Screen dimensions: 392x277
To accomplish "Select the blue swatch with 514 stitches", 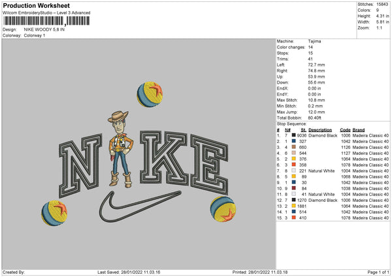I will (x=294, y=212).
